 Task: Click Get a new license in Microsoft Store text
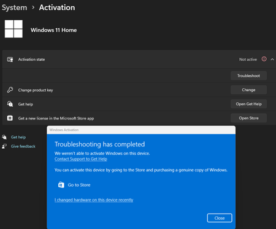click(56, 118)
